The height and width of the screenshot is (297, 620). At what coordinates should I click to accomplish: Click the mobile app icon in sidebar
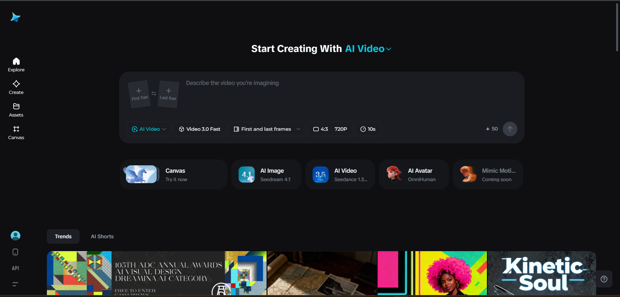(x=15, y=252)
